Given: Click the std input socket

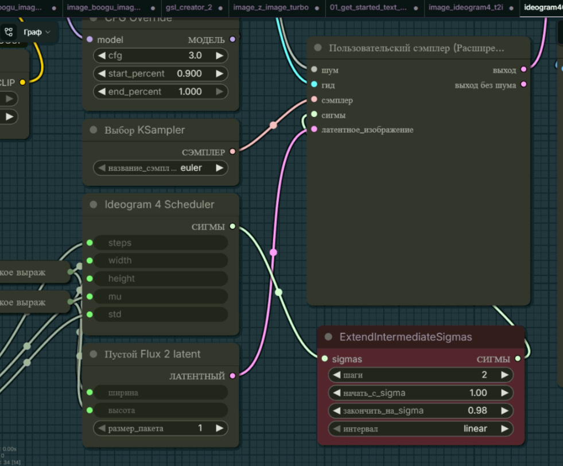Looking at the screenshot, I should coord(90,314).
